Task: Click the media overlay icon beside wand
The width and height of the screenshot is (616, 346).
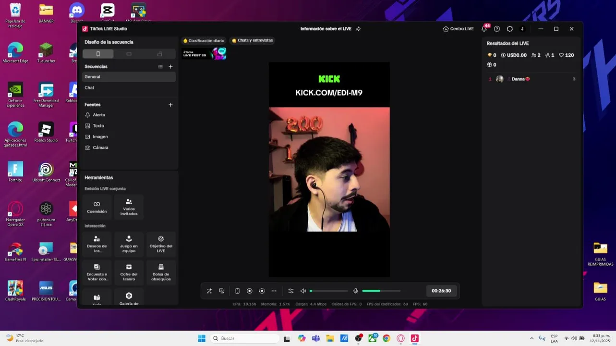Action: pos(222,291)
